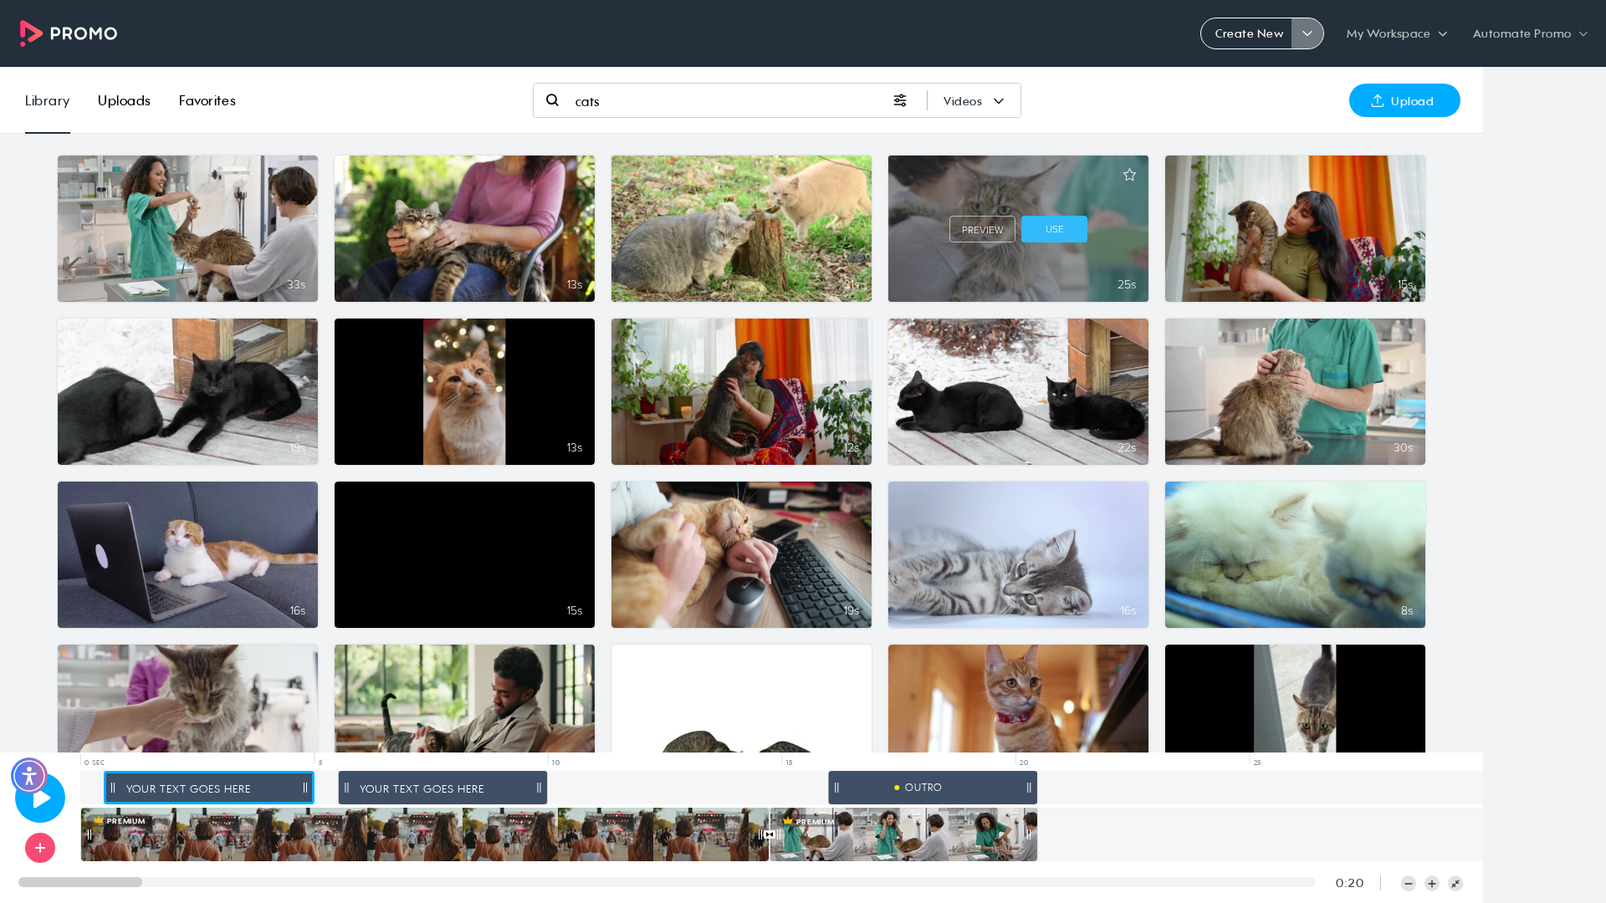Switch to the Uploads tab
The width and height of the screenshot is (1606, 903).
pyautogui.click(x=124, y=100)
